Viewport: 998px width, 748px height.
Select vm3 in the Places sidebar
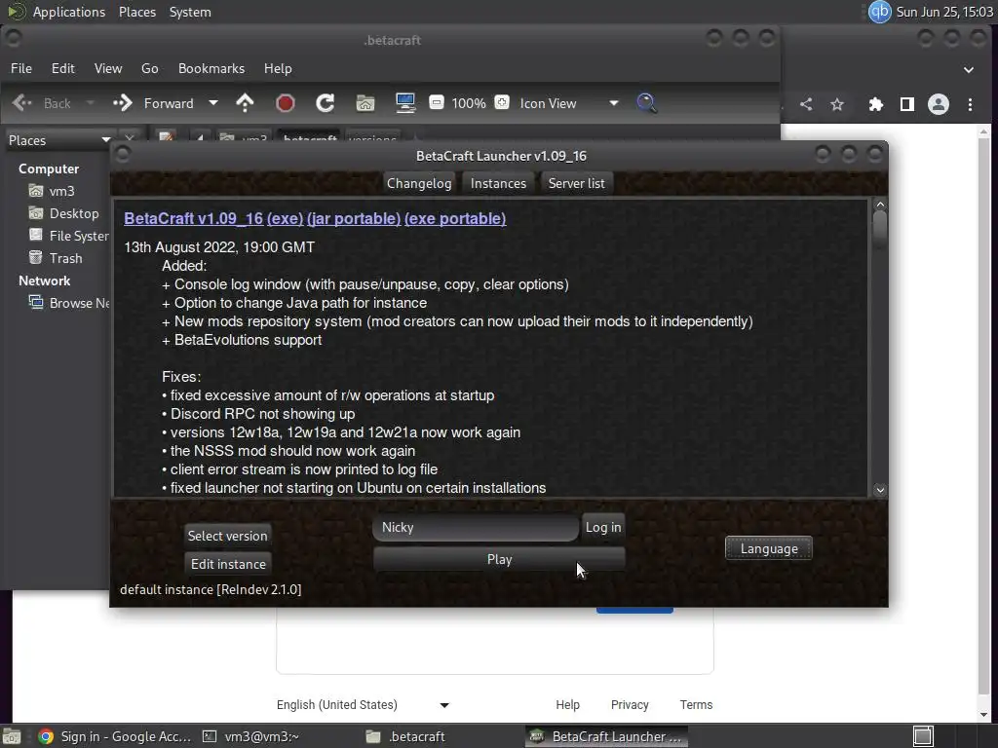tap(55, 192)
